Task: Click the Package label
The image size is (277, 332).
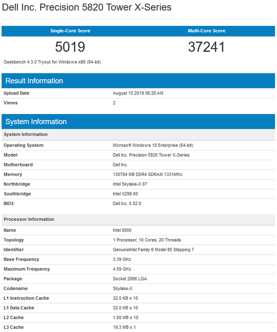Action: point(13,279)
